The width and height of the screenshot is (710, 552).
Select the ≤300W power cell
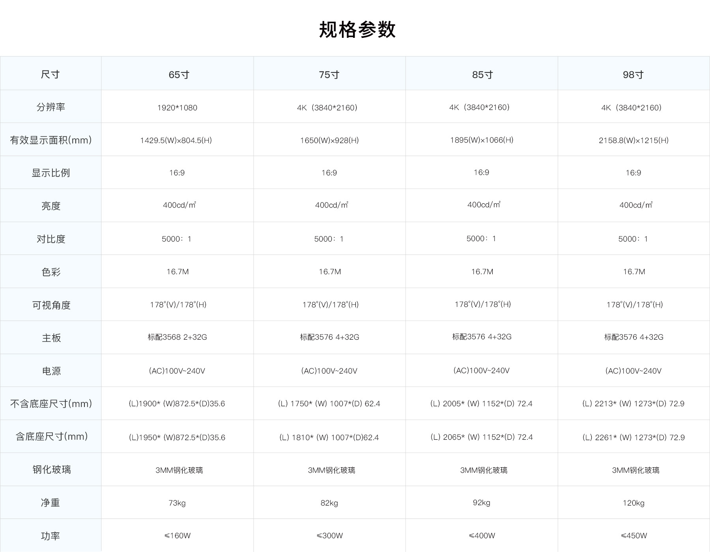click(x=330, y=536)
